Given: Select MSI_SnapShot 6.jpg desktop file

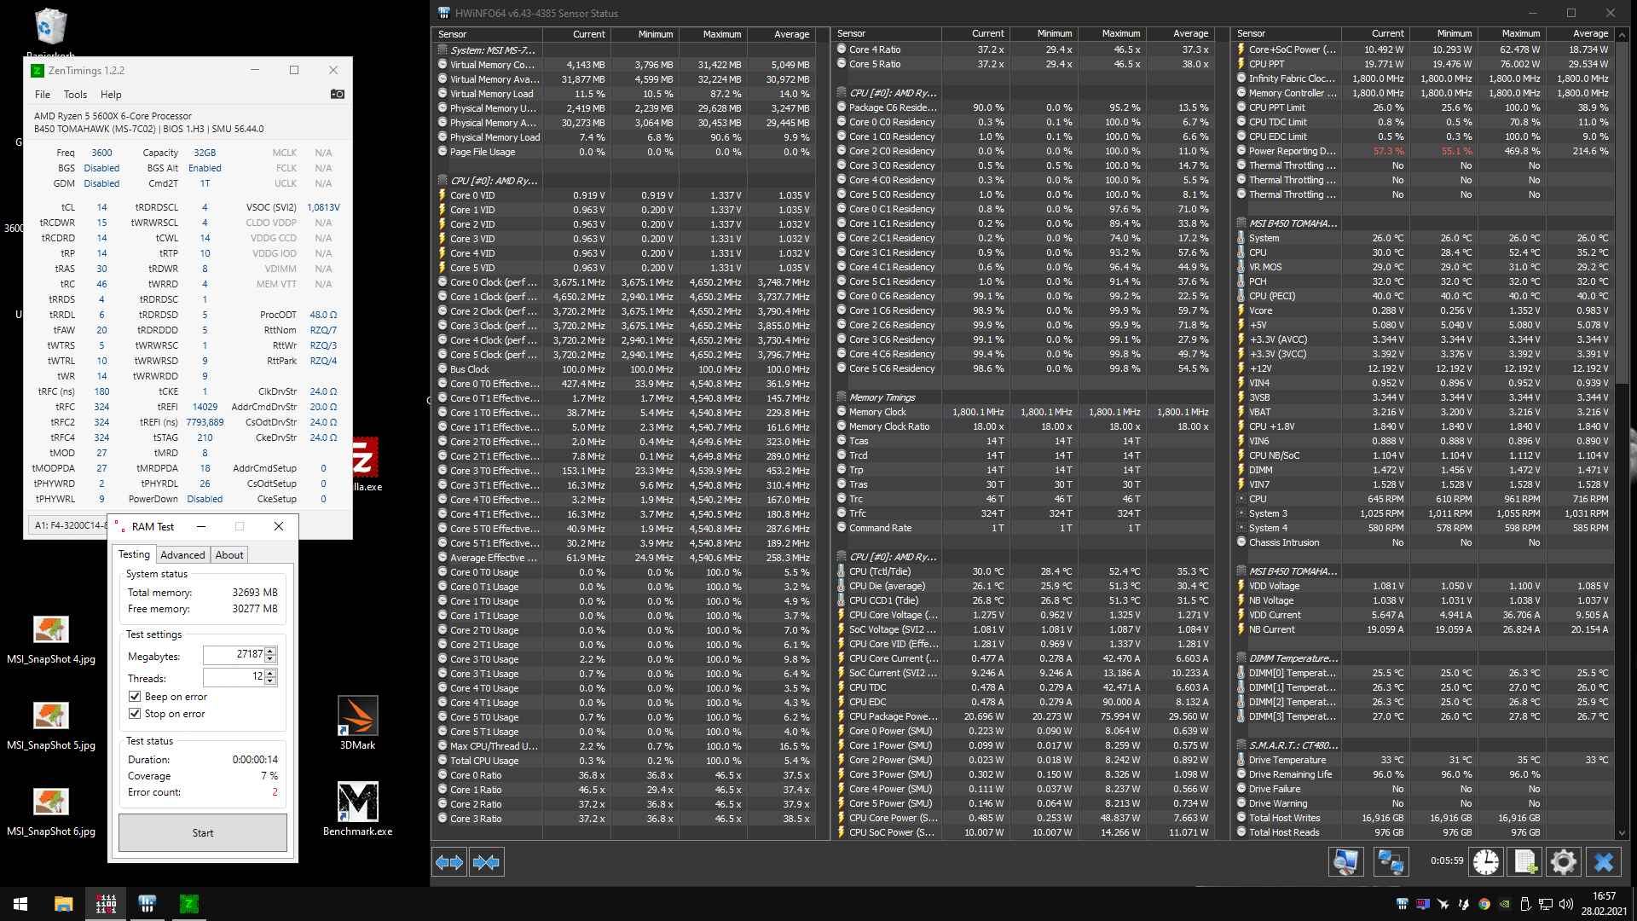Looking at the screenshot, I should pyautogui.click(x=51, y=812).
